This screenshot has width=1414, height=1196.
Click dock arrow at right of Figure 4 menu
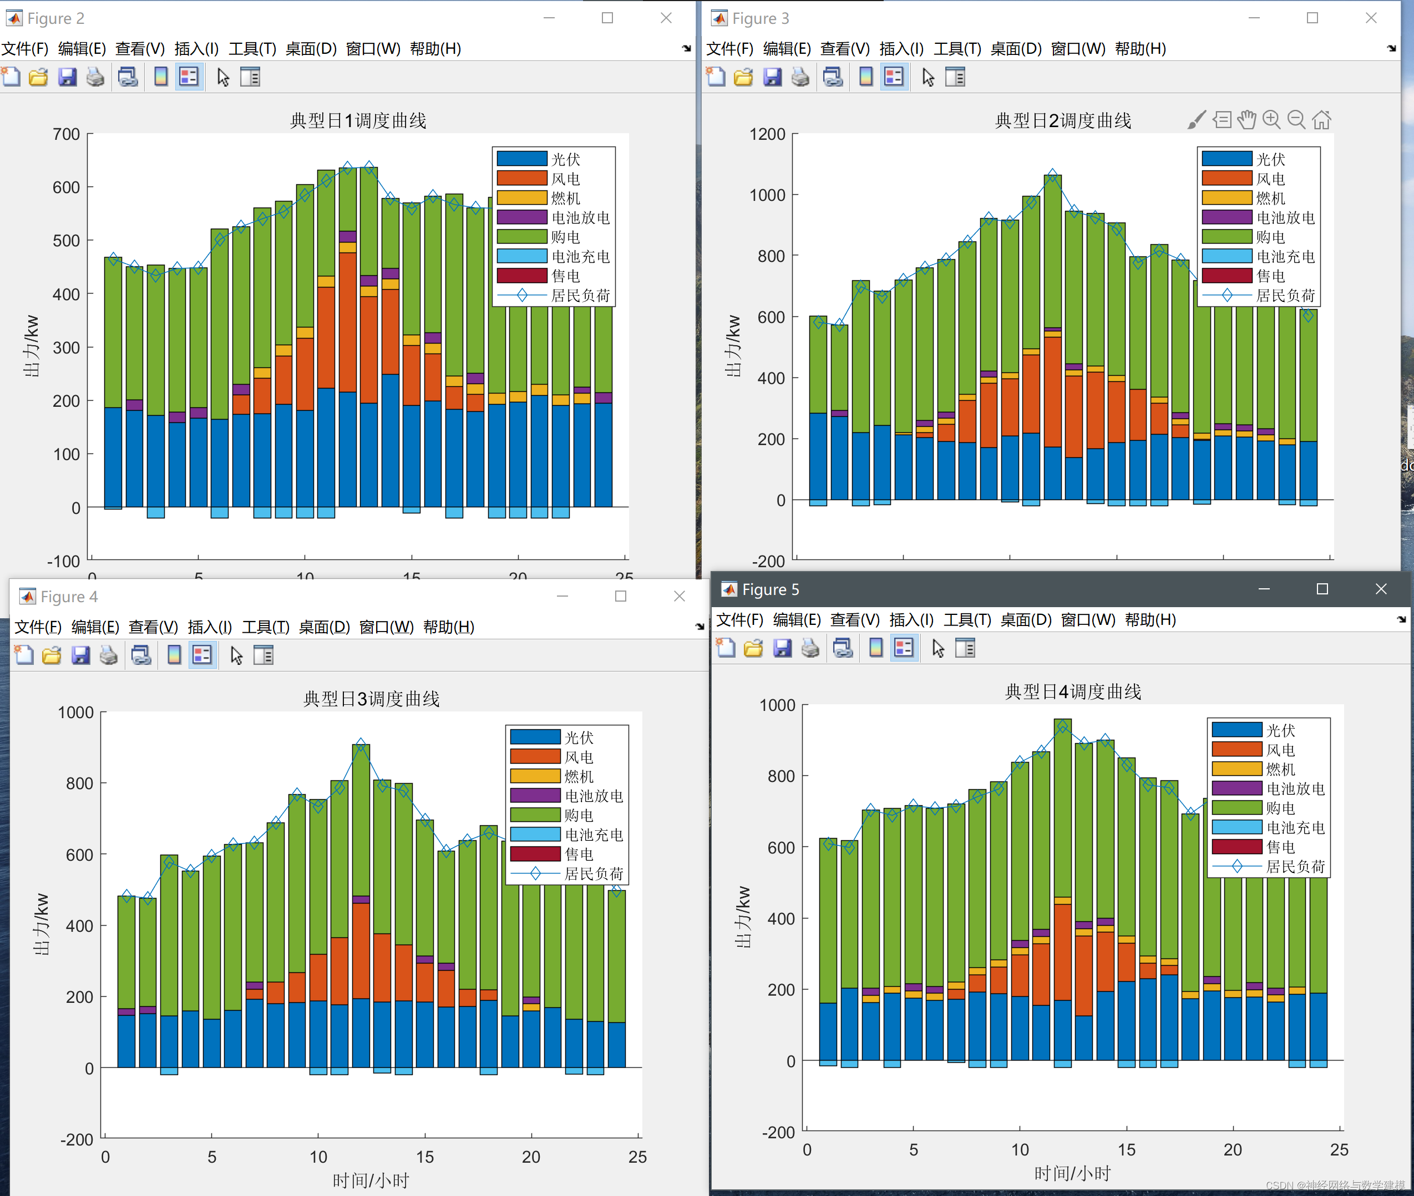click(699, 627)
